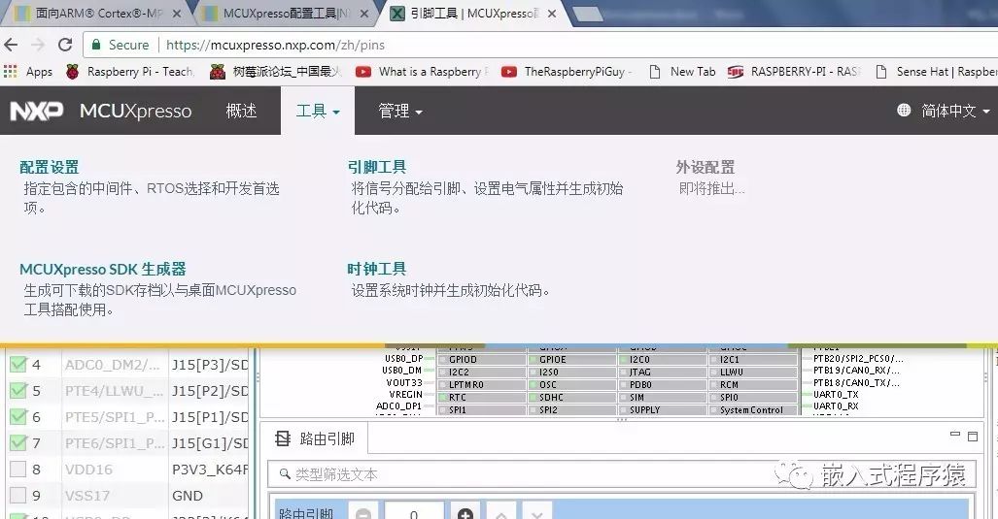Image resolution: width=998 pixels, height=519 pixels.
Task: Expand the 管理 dropdown menu
Action: coord(399,111)
